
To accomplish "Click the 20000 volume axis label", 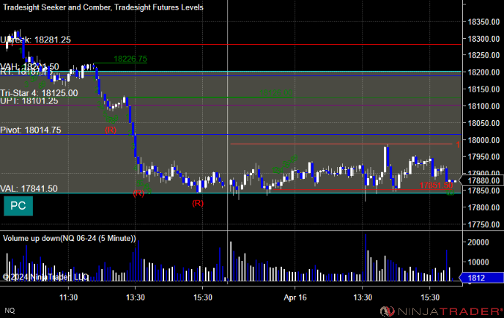I will point(478,242).
